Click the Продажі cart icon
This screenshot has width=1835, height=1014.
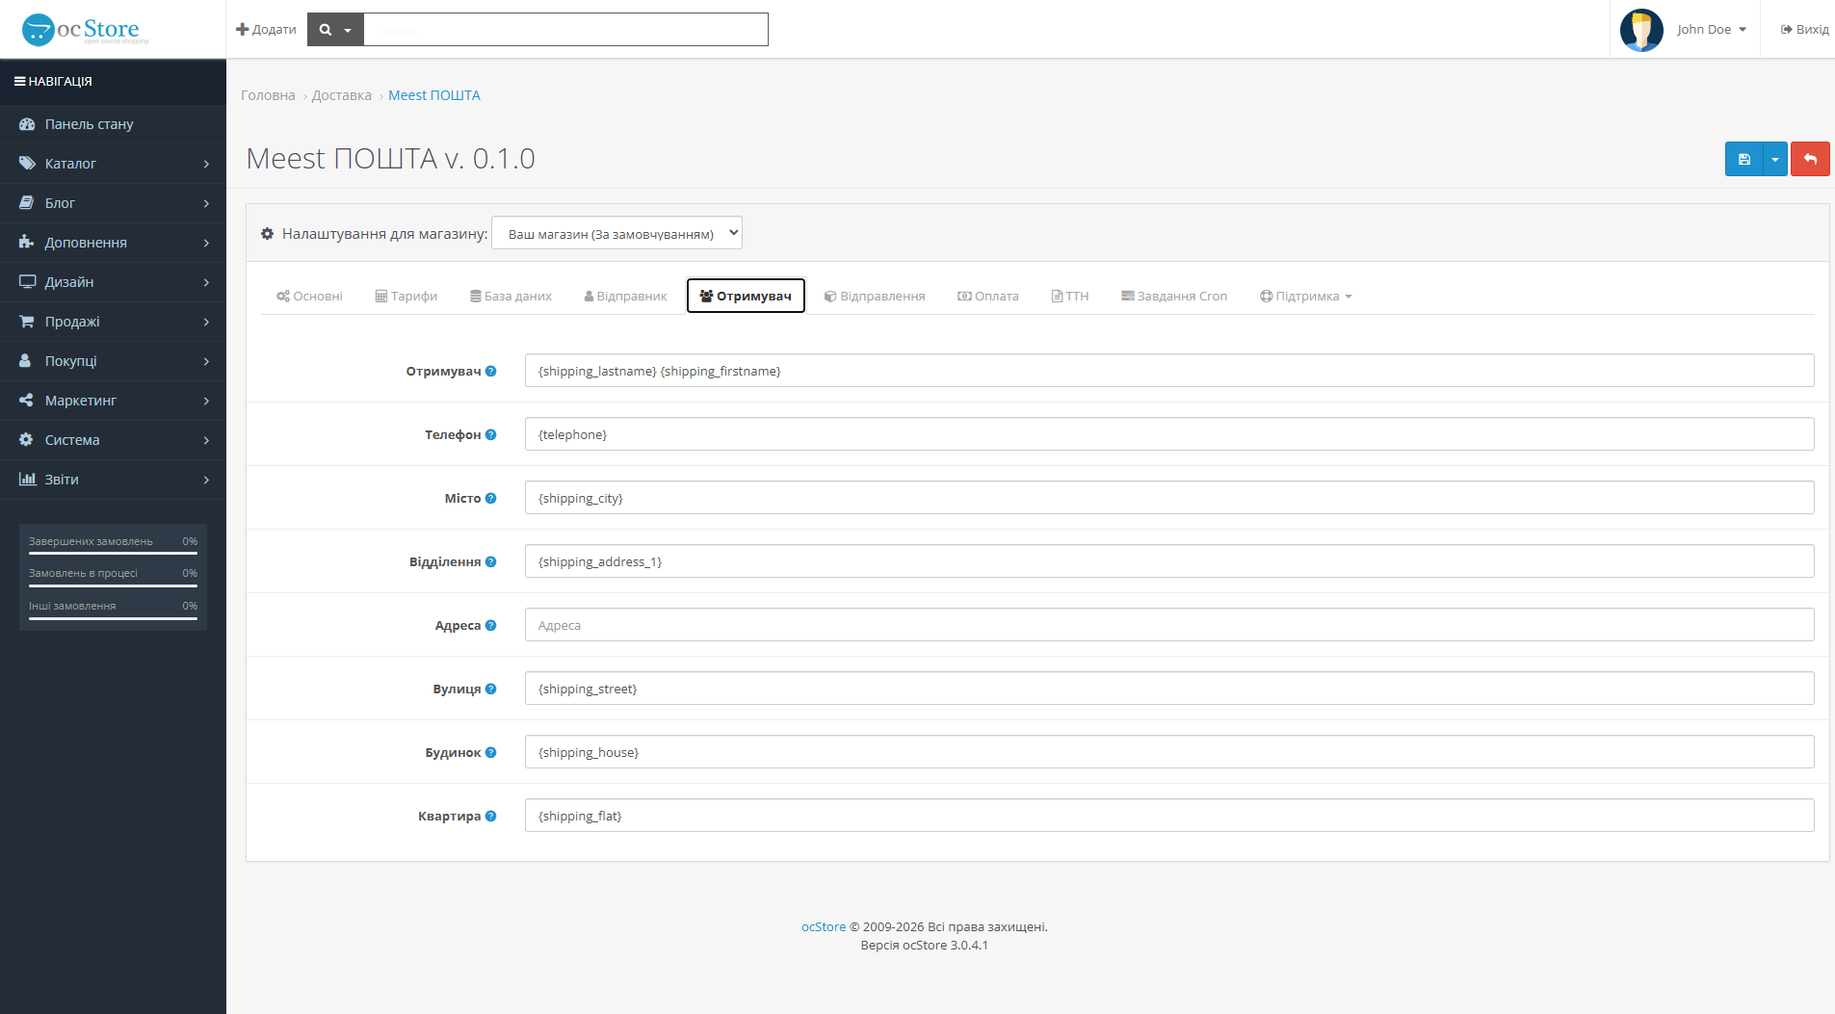tap(27, 322)
